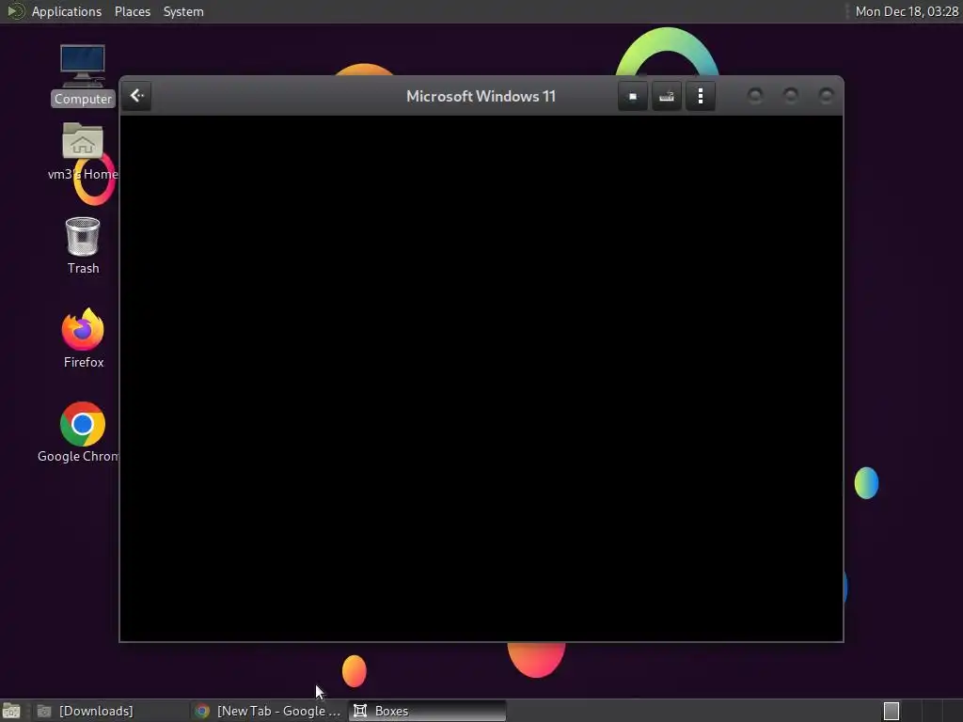Switch to the Downloads window in taskbar

click(x=109, y=711)
